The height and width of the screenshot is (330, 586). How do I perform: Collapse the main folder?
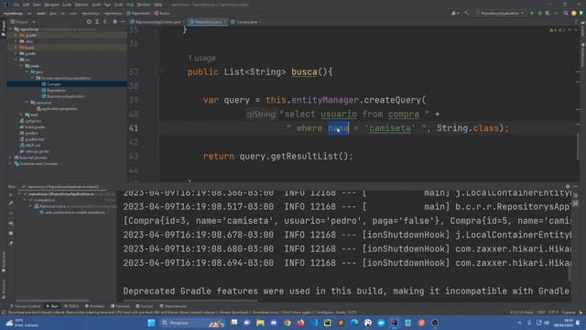coord(21,66)
